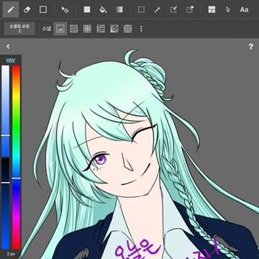
Task: Open the three-dot snap options menu
Action: coord(141,29)
